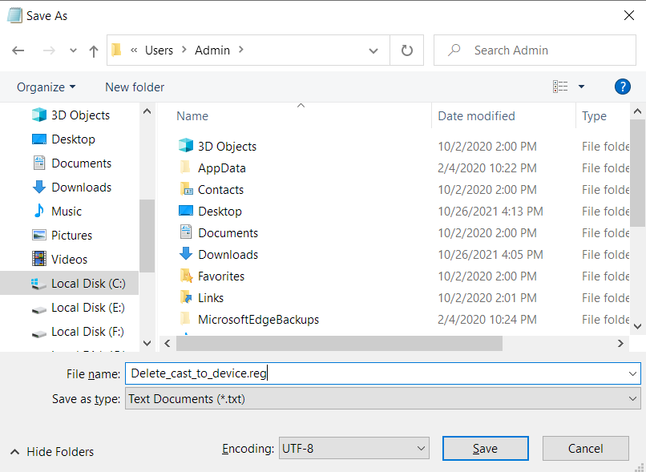Go up to the parent folder
Screen dimensions: 646x472
[x=94, y=50]
